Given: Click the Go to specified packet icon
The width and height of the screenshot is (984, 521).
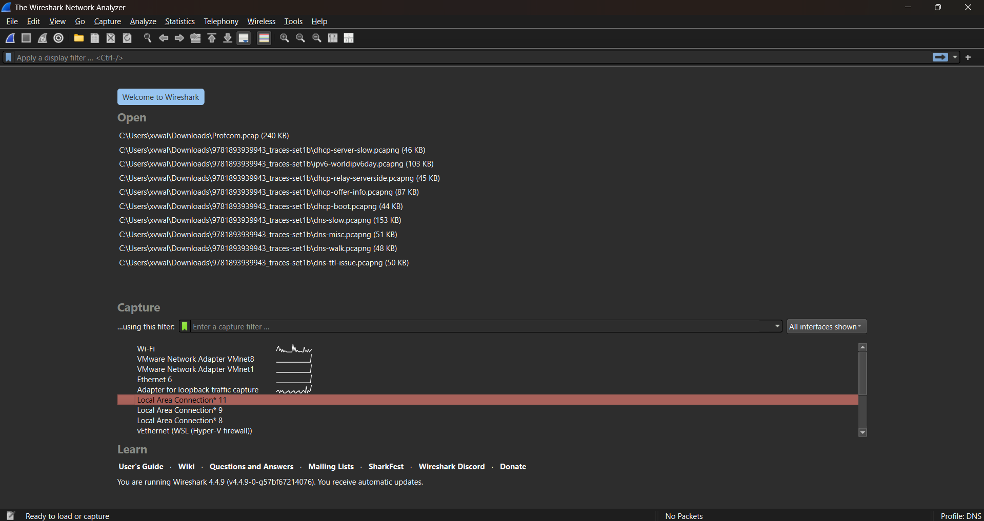Looking at the screenshot, I should (195, 38).
